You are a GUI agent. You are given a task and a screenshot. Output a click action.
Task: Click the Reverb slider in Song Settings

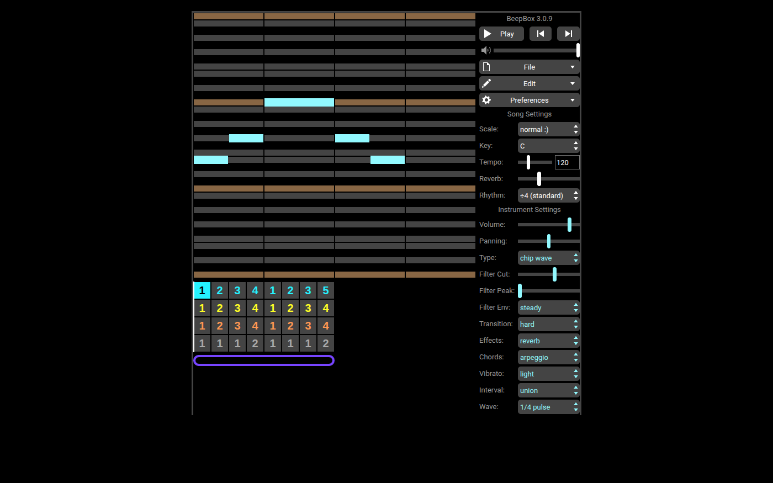click(x=549, y=179)
